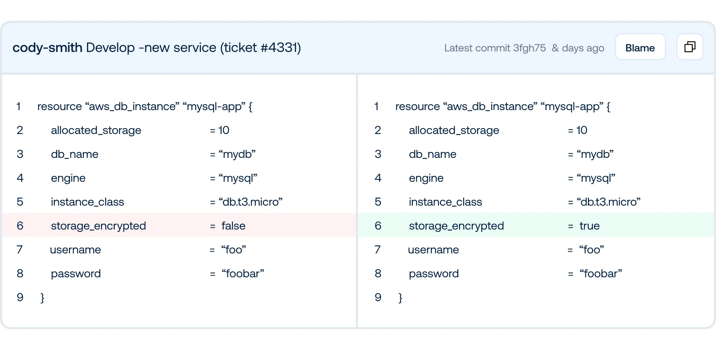Copy file contents with the copy icon

[690, 47]
